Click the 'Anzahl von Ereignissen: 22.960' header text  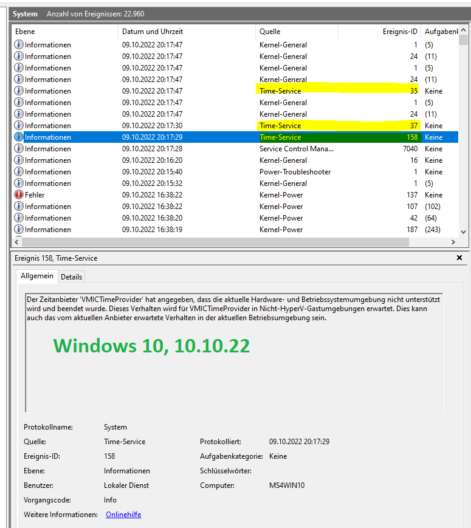pos(95,14)
